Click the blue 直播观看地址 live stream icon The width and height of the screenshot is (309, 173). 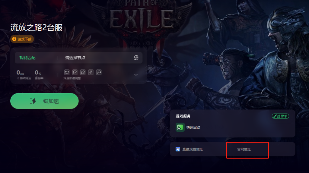(x=178, y=149)
